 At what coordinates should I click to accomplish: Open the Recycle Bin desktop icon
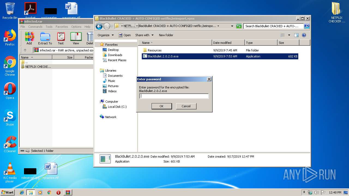[x=10, y=11]
